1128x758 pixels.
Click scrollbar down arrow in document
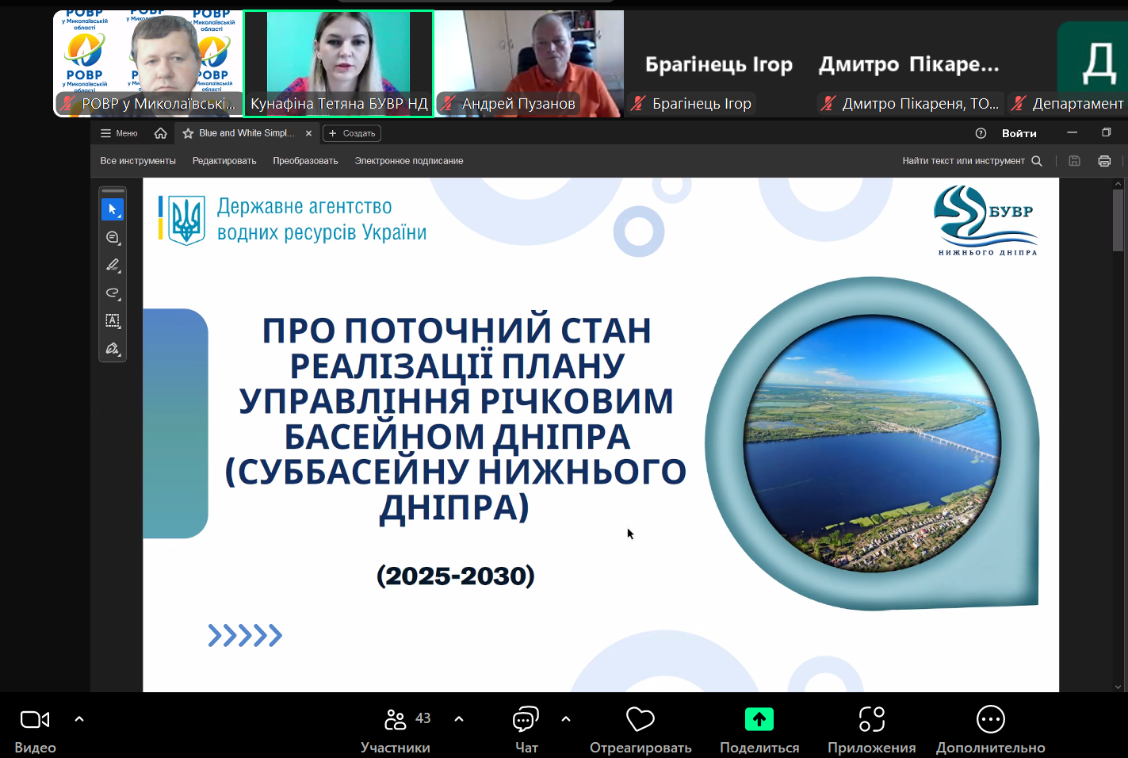click(x=1118, y=687)
